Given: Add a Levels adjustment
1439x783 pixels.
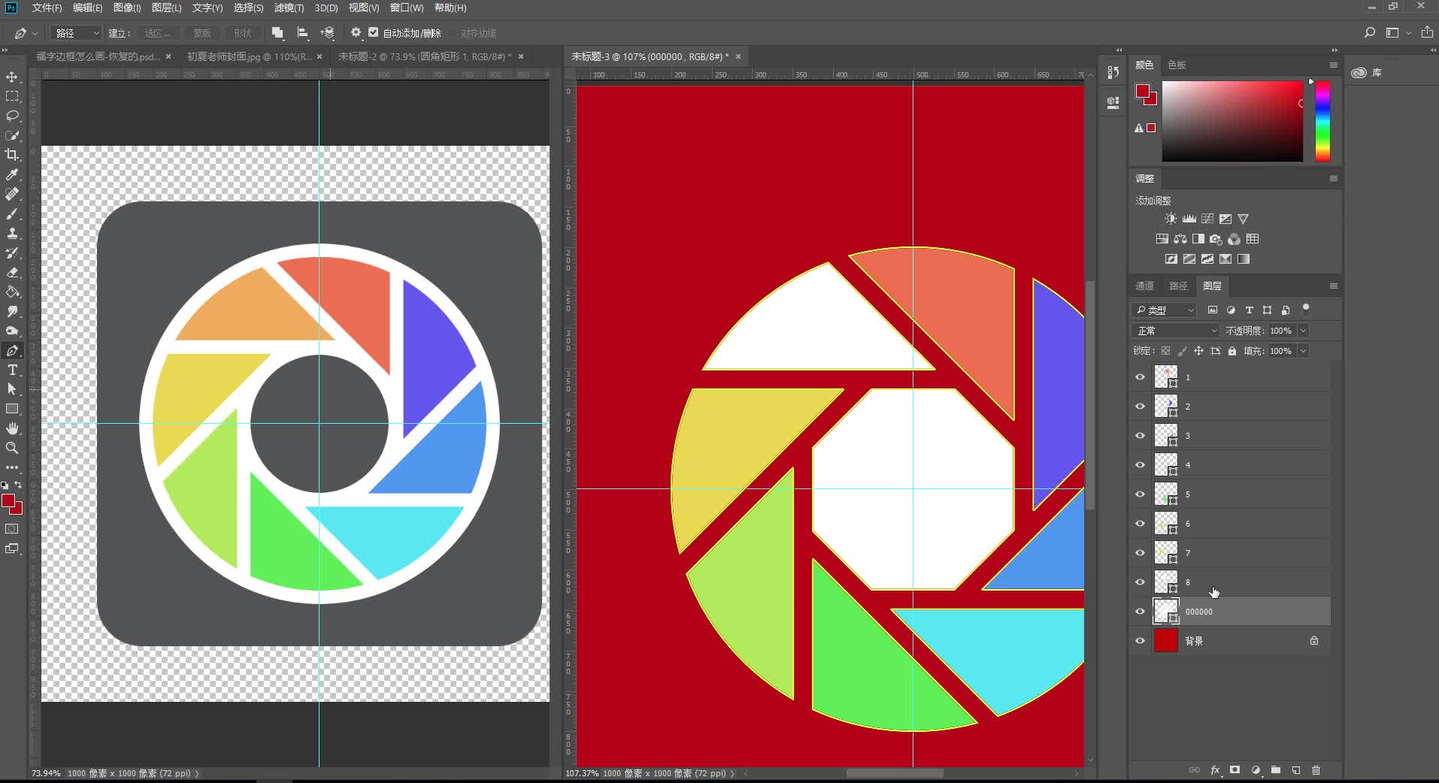Looking at the screenshot, I should point(1189,219).
